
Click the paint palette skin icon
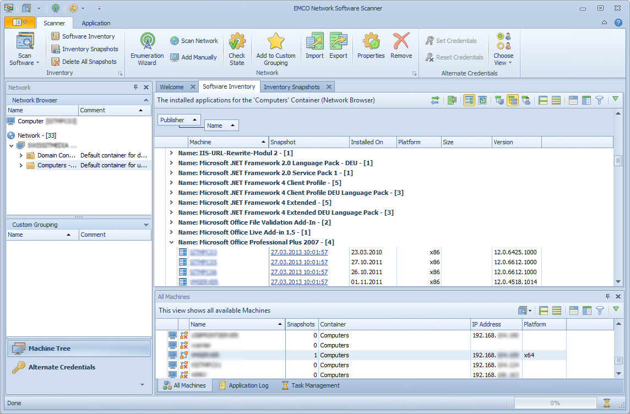(74, 8)
